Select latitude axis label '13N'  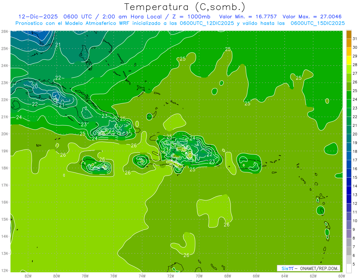tap(5, 253)
